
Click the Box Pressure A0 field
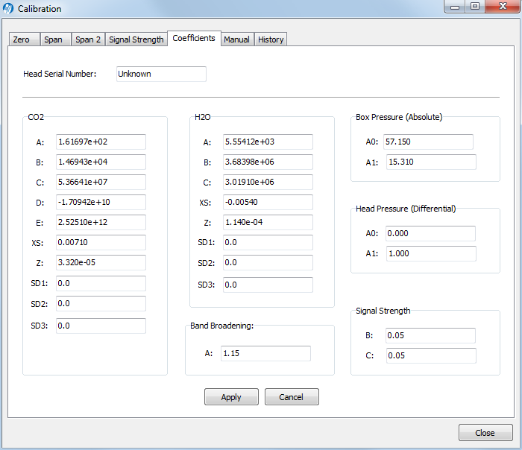pos(428,142)
